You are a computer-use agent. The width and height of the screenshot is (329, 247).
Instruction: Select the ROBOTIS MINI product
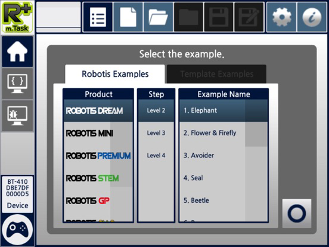tap(98, 133)
